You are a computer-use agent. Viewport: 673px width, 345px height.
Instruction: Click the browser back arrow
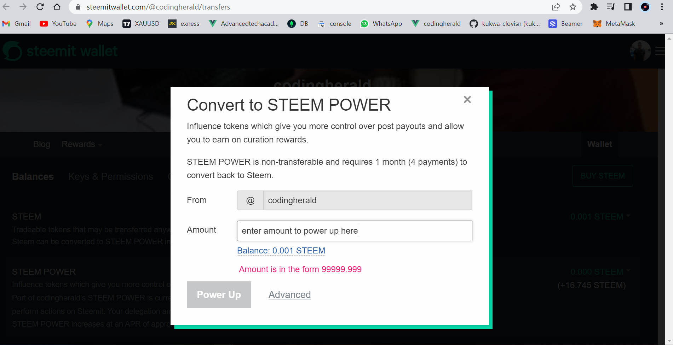[6, 7]
